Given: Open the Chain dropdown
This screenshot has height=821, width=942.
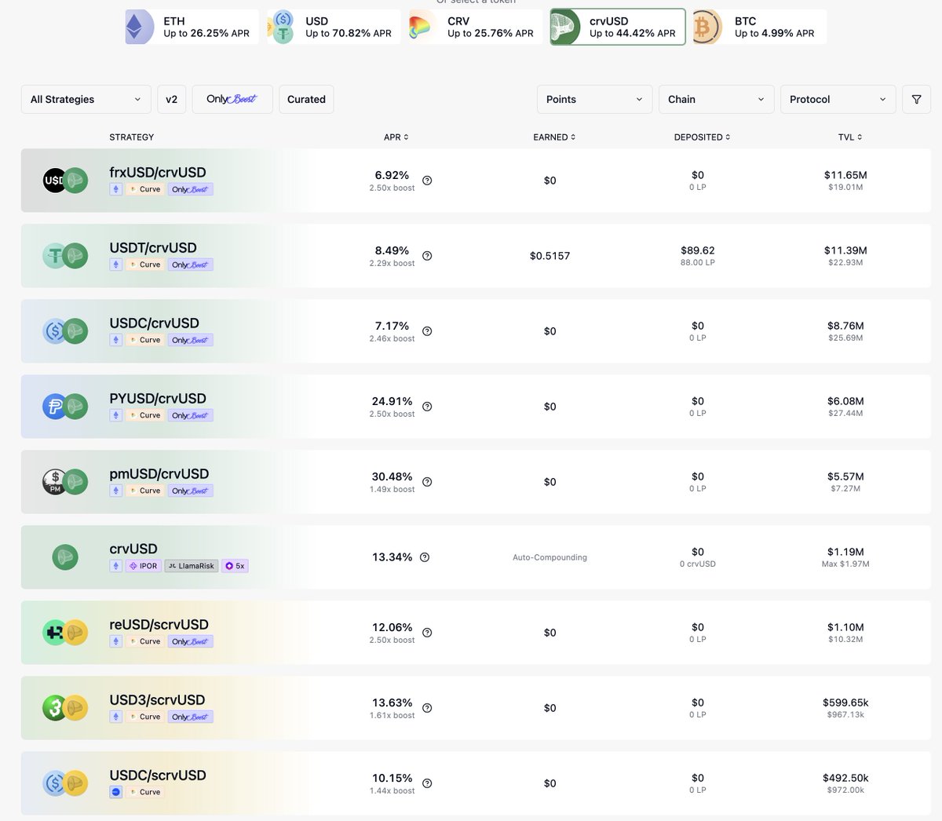Looking at the screenshot, I should [x=716, y=100].
